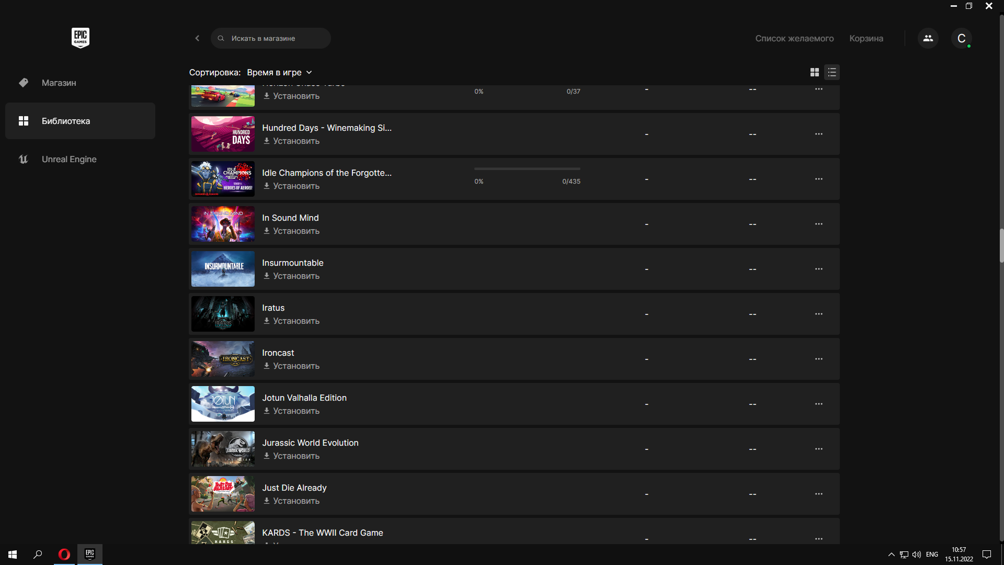Open more options for Hundred Days
The width and height of the screenshot is (1004, 565).
tap(819, 134)
